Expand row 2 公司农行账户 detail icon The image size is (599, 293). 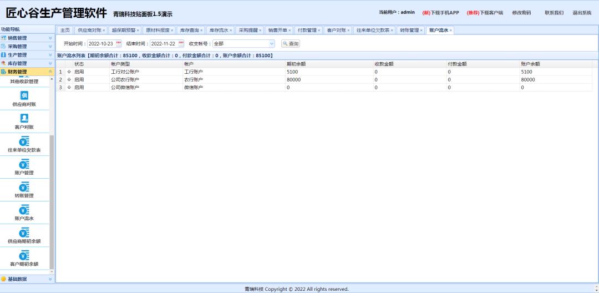69,79
